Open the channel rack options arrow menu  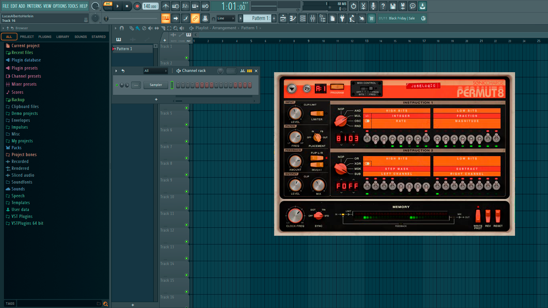(116, 71)
